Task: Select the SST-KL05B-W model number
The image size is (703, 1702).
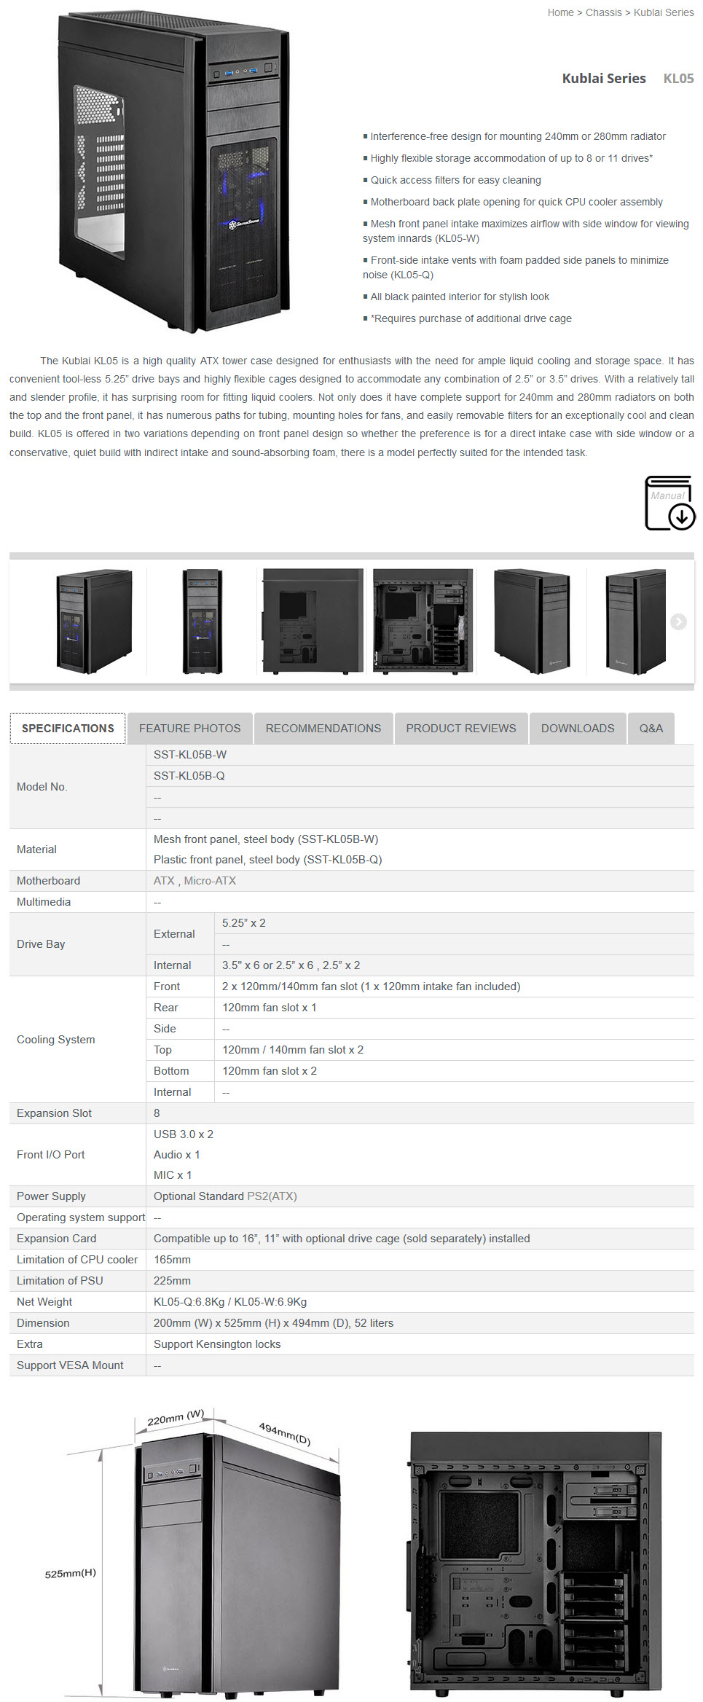Action: point(190,755)
